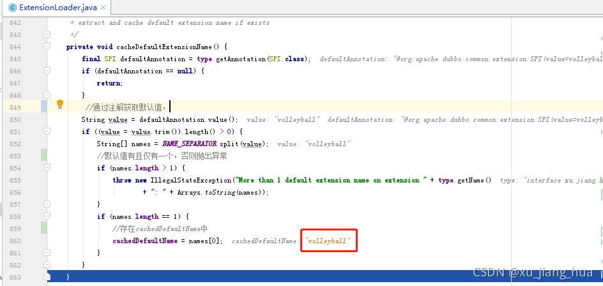Screen dimensions: 603x286
Task: Click the fold end marker at line 863
Action: pyautogui.click(x=47, y=277)
